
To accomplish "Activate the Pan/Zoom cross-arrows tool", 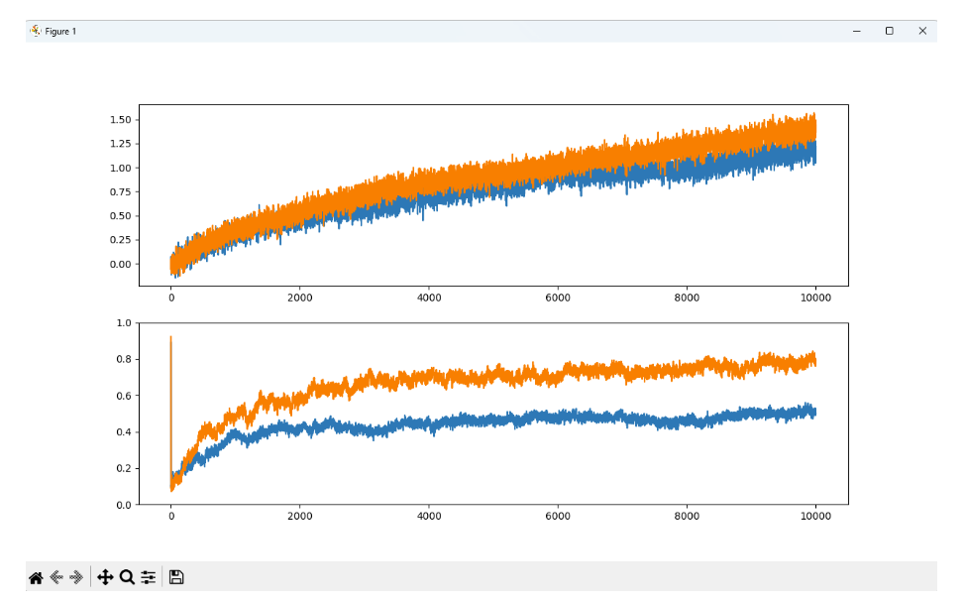I will (106, 575).
